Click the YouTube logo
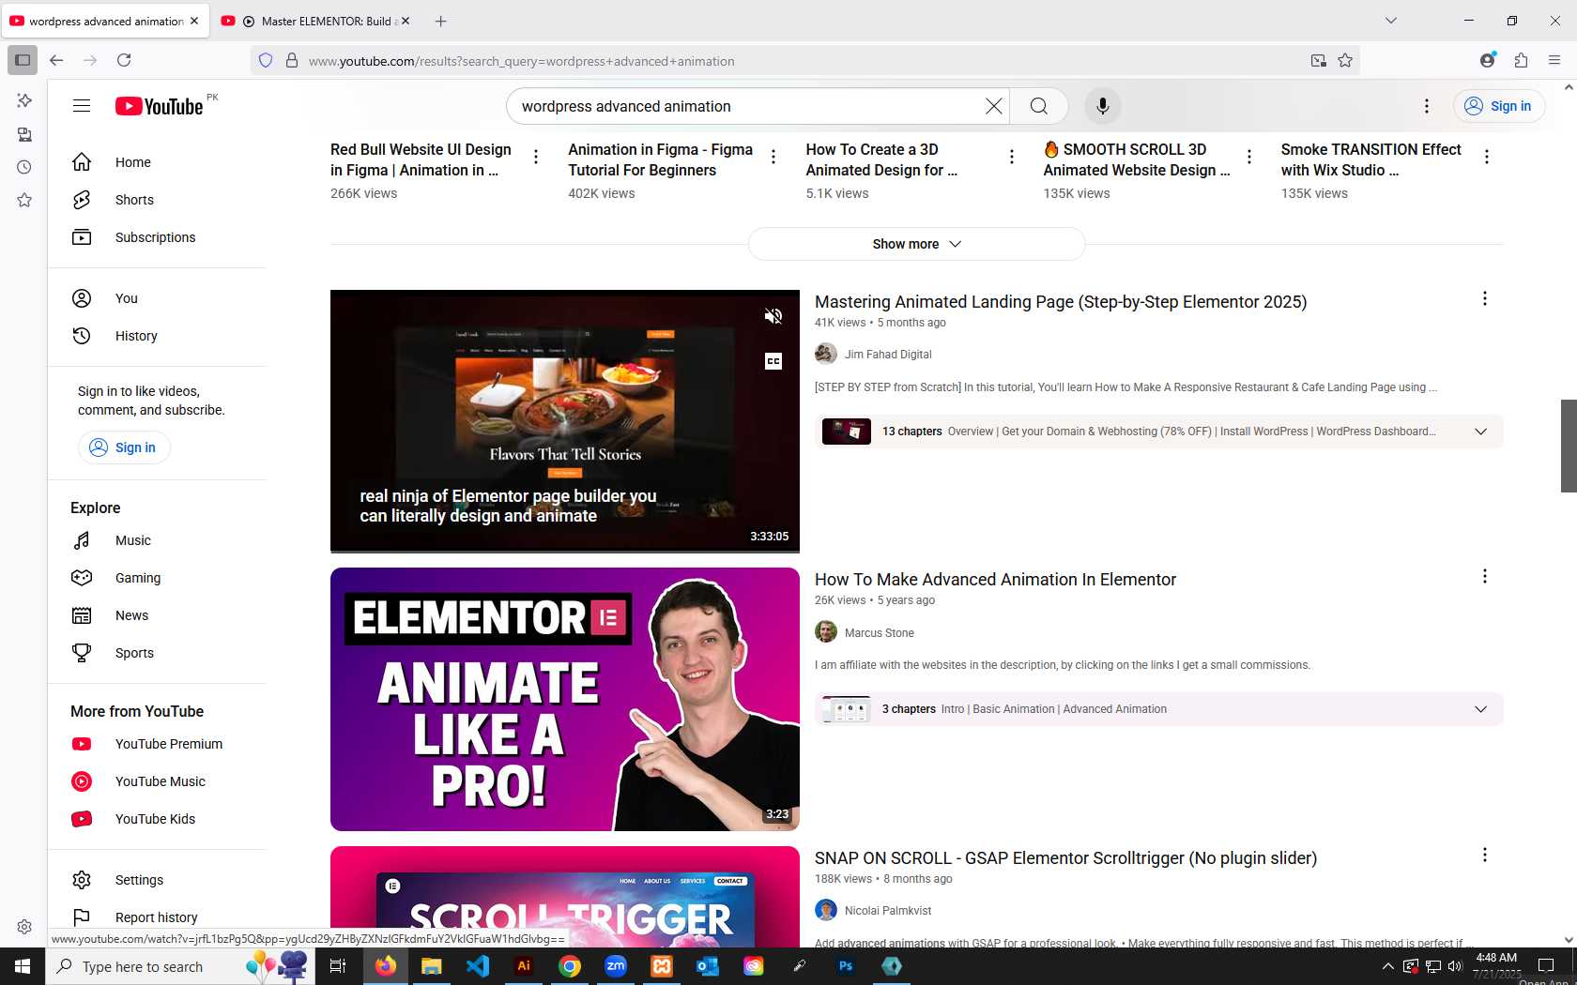The image size is (1577, 985). (159, 106)
